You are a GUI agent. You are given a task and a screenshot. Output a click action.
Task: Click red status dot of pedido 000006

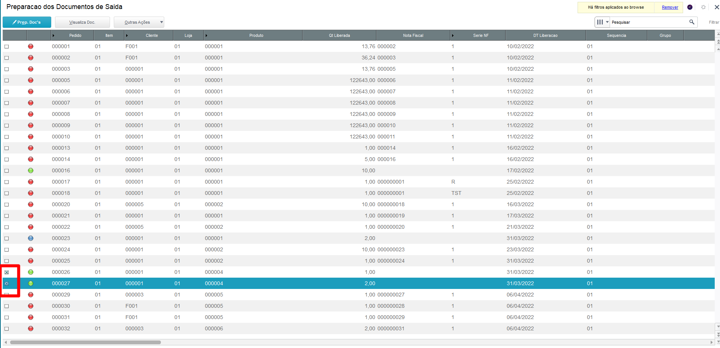31,91
